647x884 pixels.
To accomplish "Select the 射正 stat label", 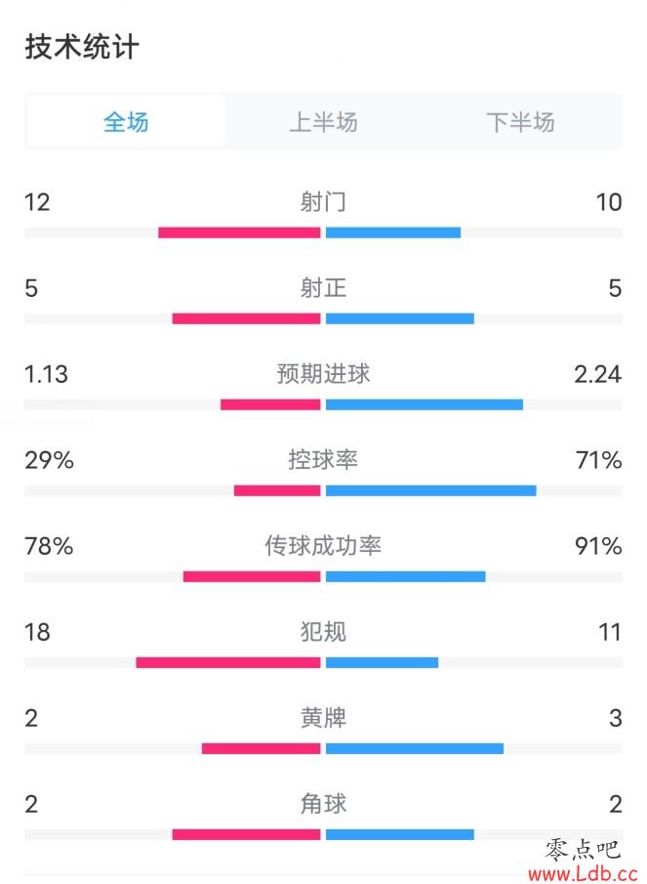I will pos(323,288).
